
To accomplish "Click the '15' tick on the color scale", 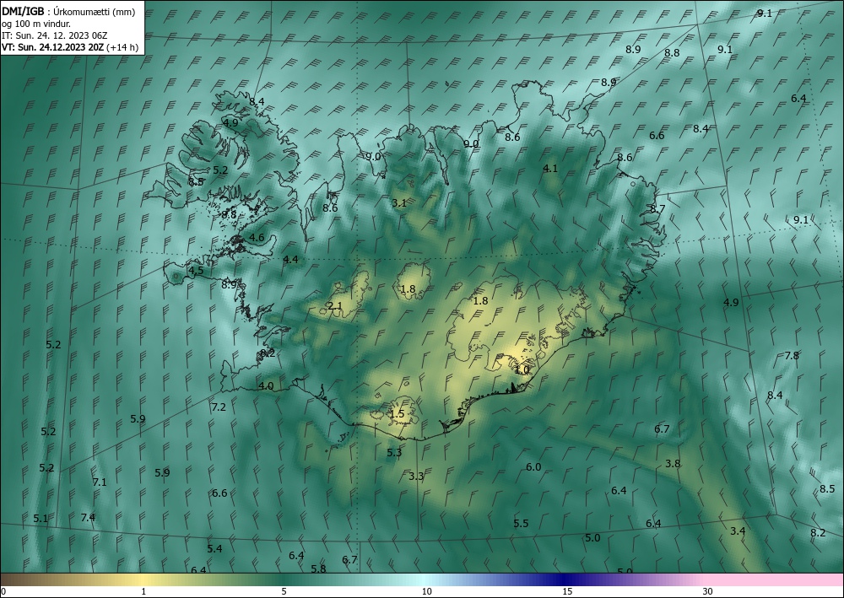I will 567,591.
